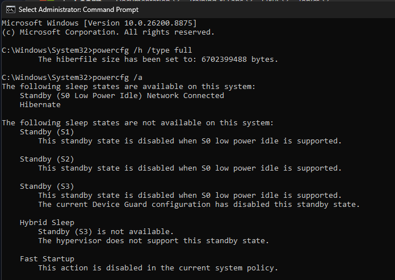The image size is (395, 280).
Task: Click the 'Fast Startup' entry
Action: (x=47, y=258)
